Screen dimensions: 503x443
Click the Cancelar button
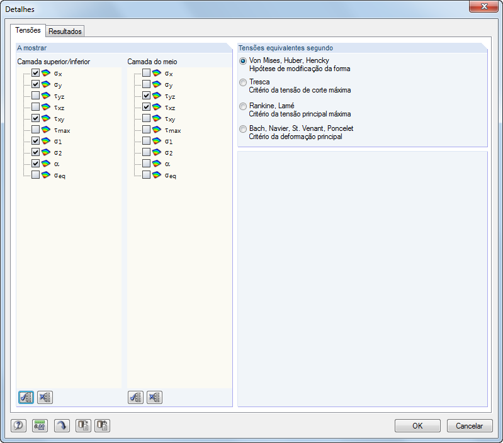469,425
